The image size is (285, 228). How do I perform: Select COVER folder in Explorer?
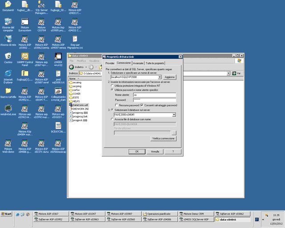[75, 94]
